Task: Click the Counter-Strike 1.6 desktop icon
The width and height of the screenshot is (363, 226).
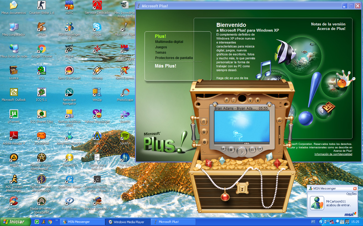Action: click(42, 8)
